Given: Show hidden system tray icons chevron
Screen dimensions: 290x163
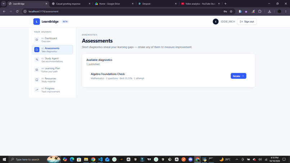Looking at the screenshot, I should click(237, 159).
